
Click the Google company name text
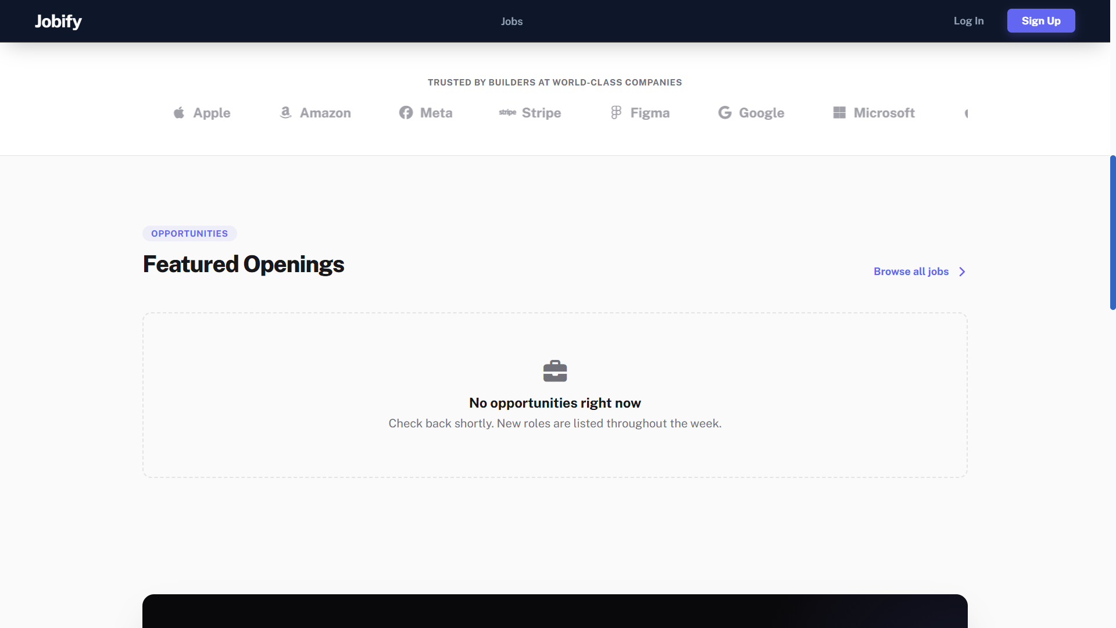[x=761, y=113]
